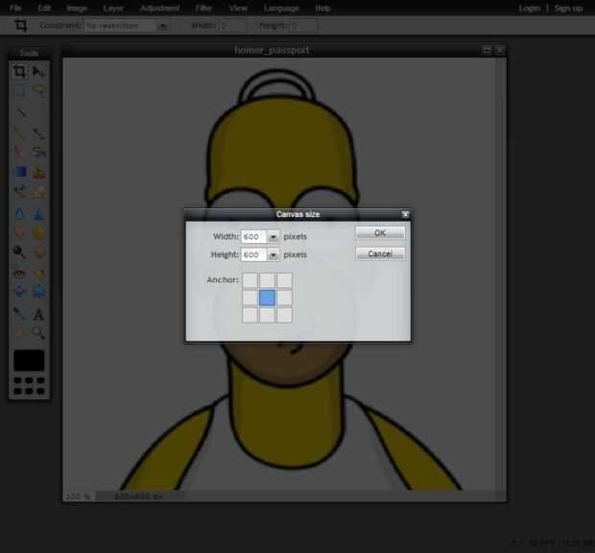Viewport: 595px width, 553px height.
Task: Open the Image menu
Action: pos(77,8)
